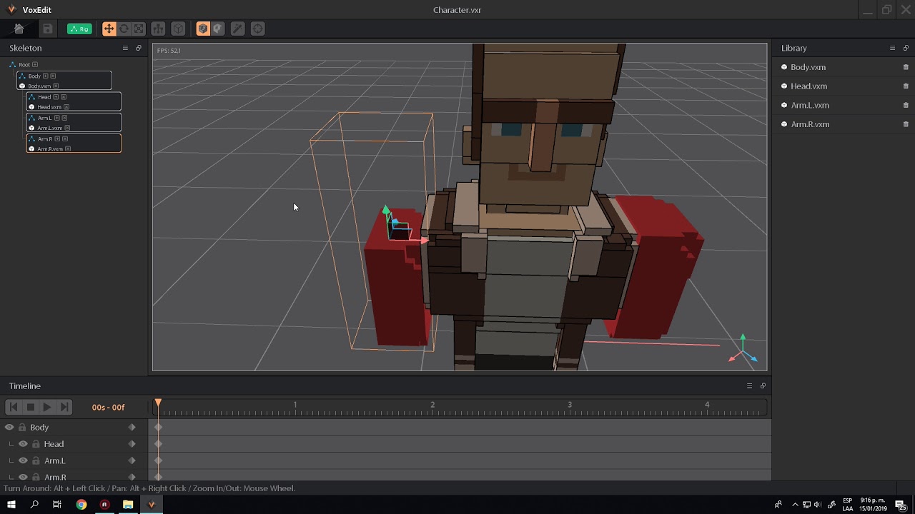
Task: Click the green Rig mode button
Action: (79, 29)
